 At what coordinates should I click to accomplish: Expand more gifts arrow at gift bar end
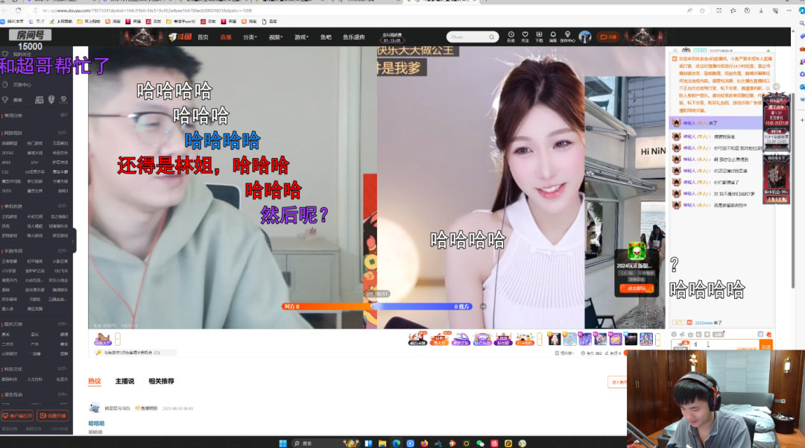tap(658, 338)
